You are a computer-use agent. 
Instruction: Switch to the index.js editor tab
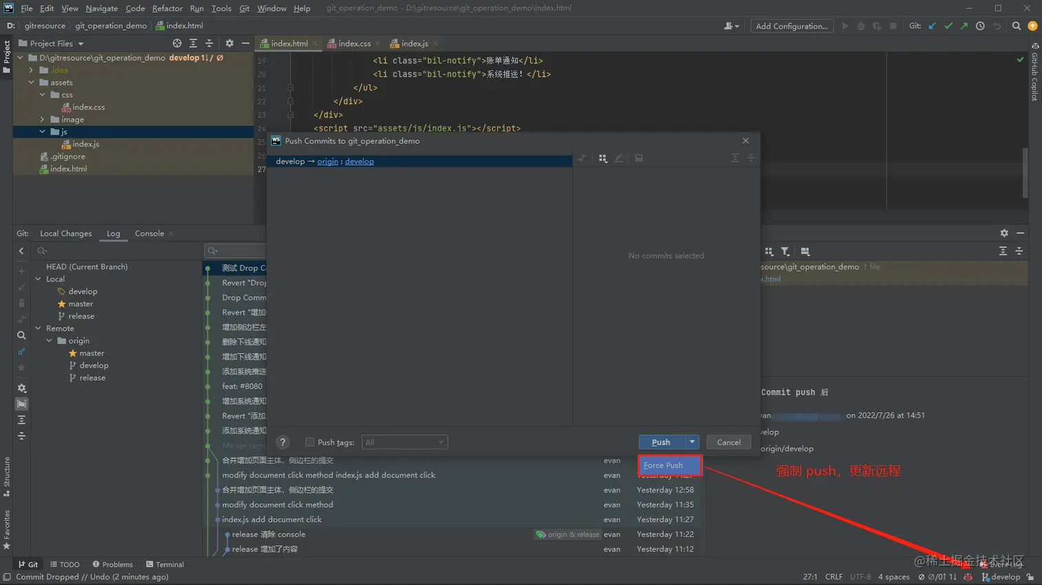tap(414, 43)
